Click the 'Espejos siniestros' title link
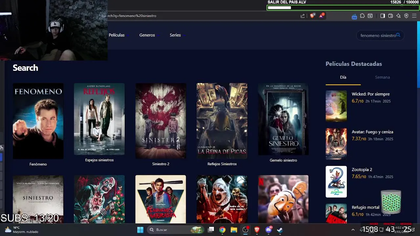The height and width of the screenshot is (236, 420). (99, 160)
